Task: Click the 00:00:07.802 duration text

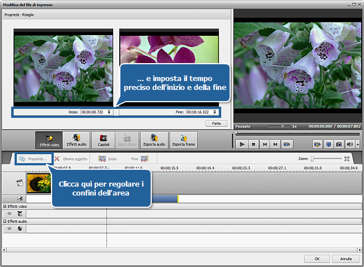Action: [x=349, y=126]
